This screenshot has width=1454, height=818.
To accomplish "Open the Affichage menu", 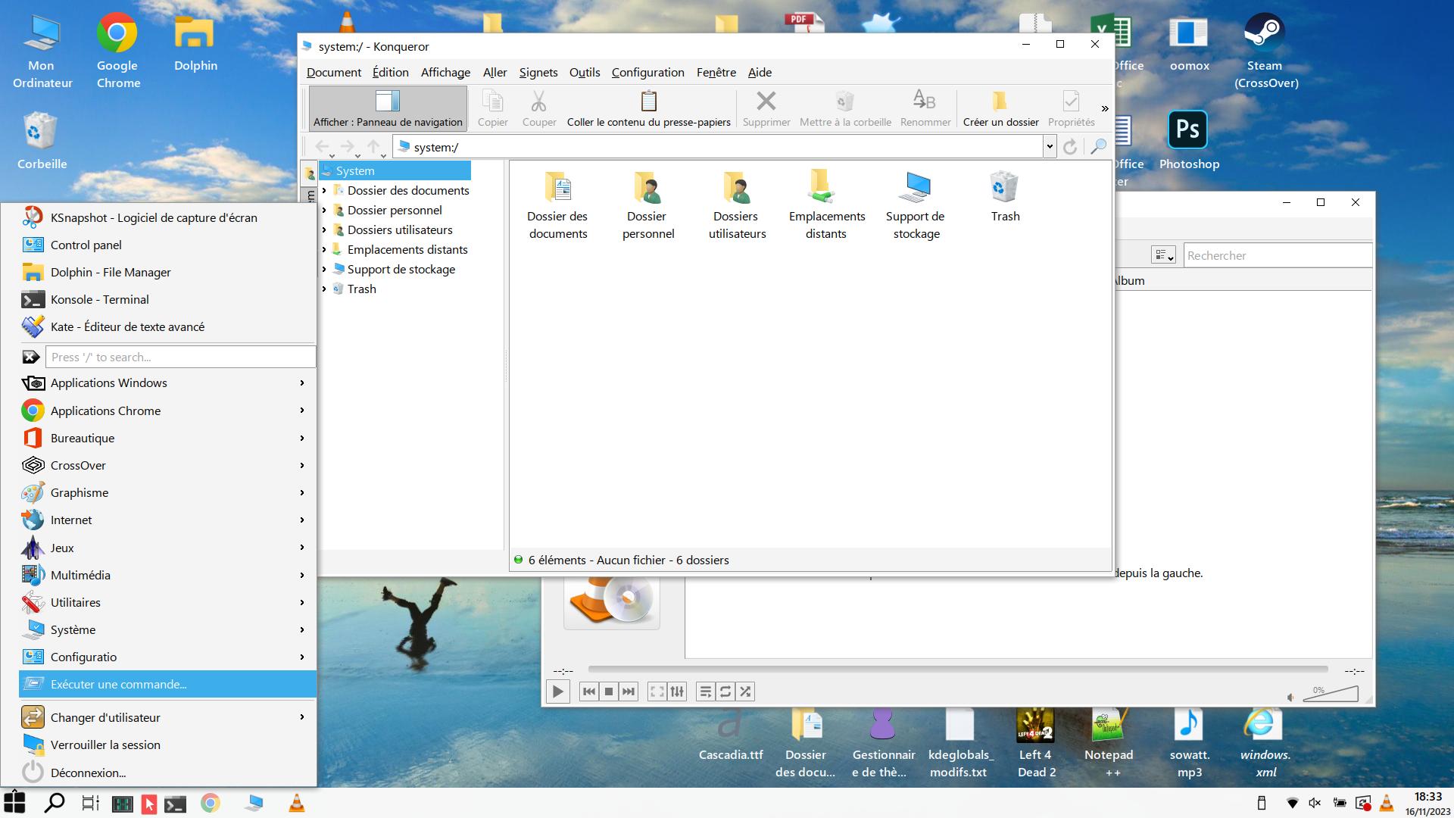I will click(445, 73).
